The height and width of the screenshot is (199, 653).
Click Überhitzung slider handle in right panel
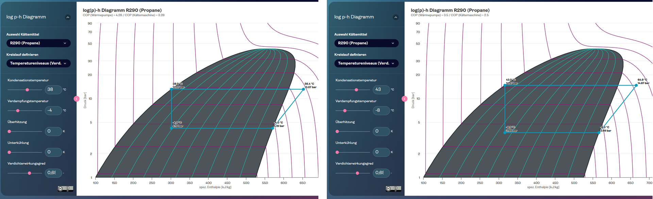tap(337, 132)
